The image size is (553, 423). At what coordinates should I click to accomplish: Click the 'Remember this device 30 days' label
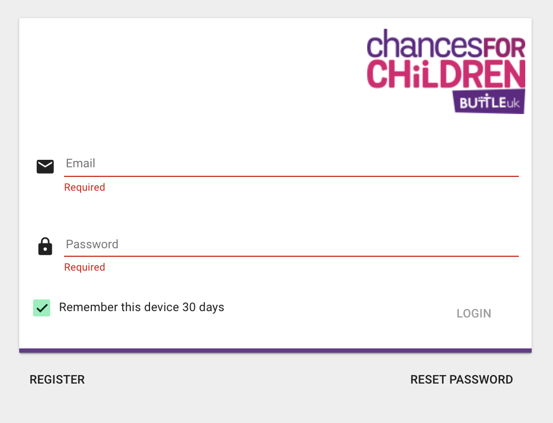tap(141, 307)
